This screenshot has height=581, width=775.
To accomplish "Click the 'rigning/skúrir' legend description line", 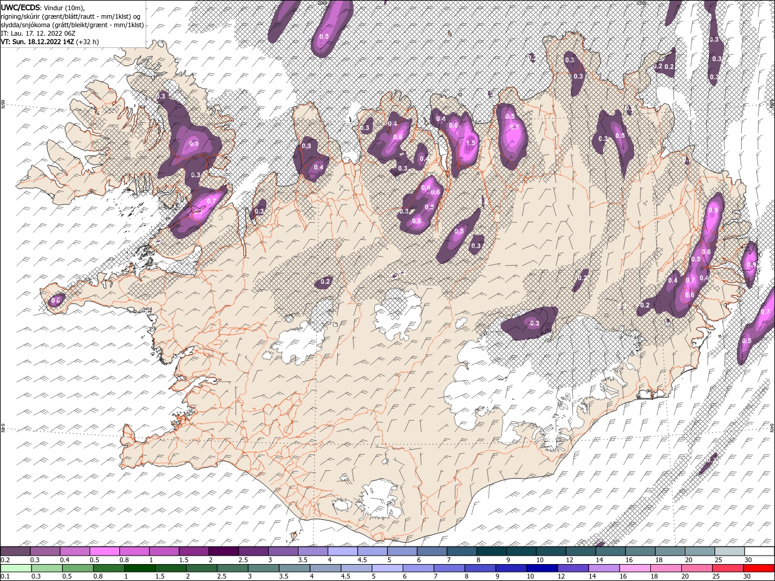I will click(x=71, y=16).
